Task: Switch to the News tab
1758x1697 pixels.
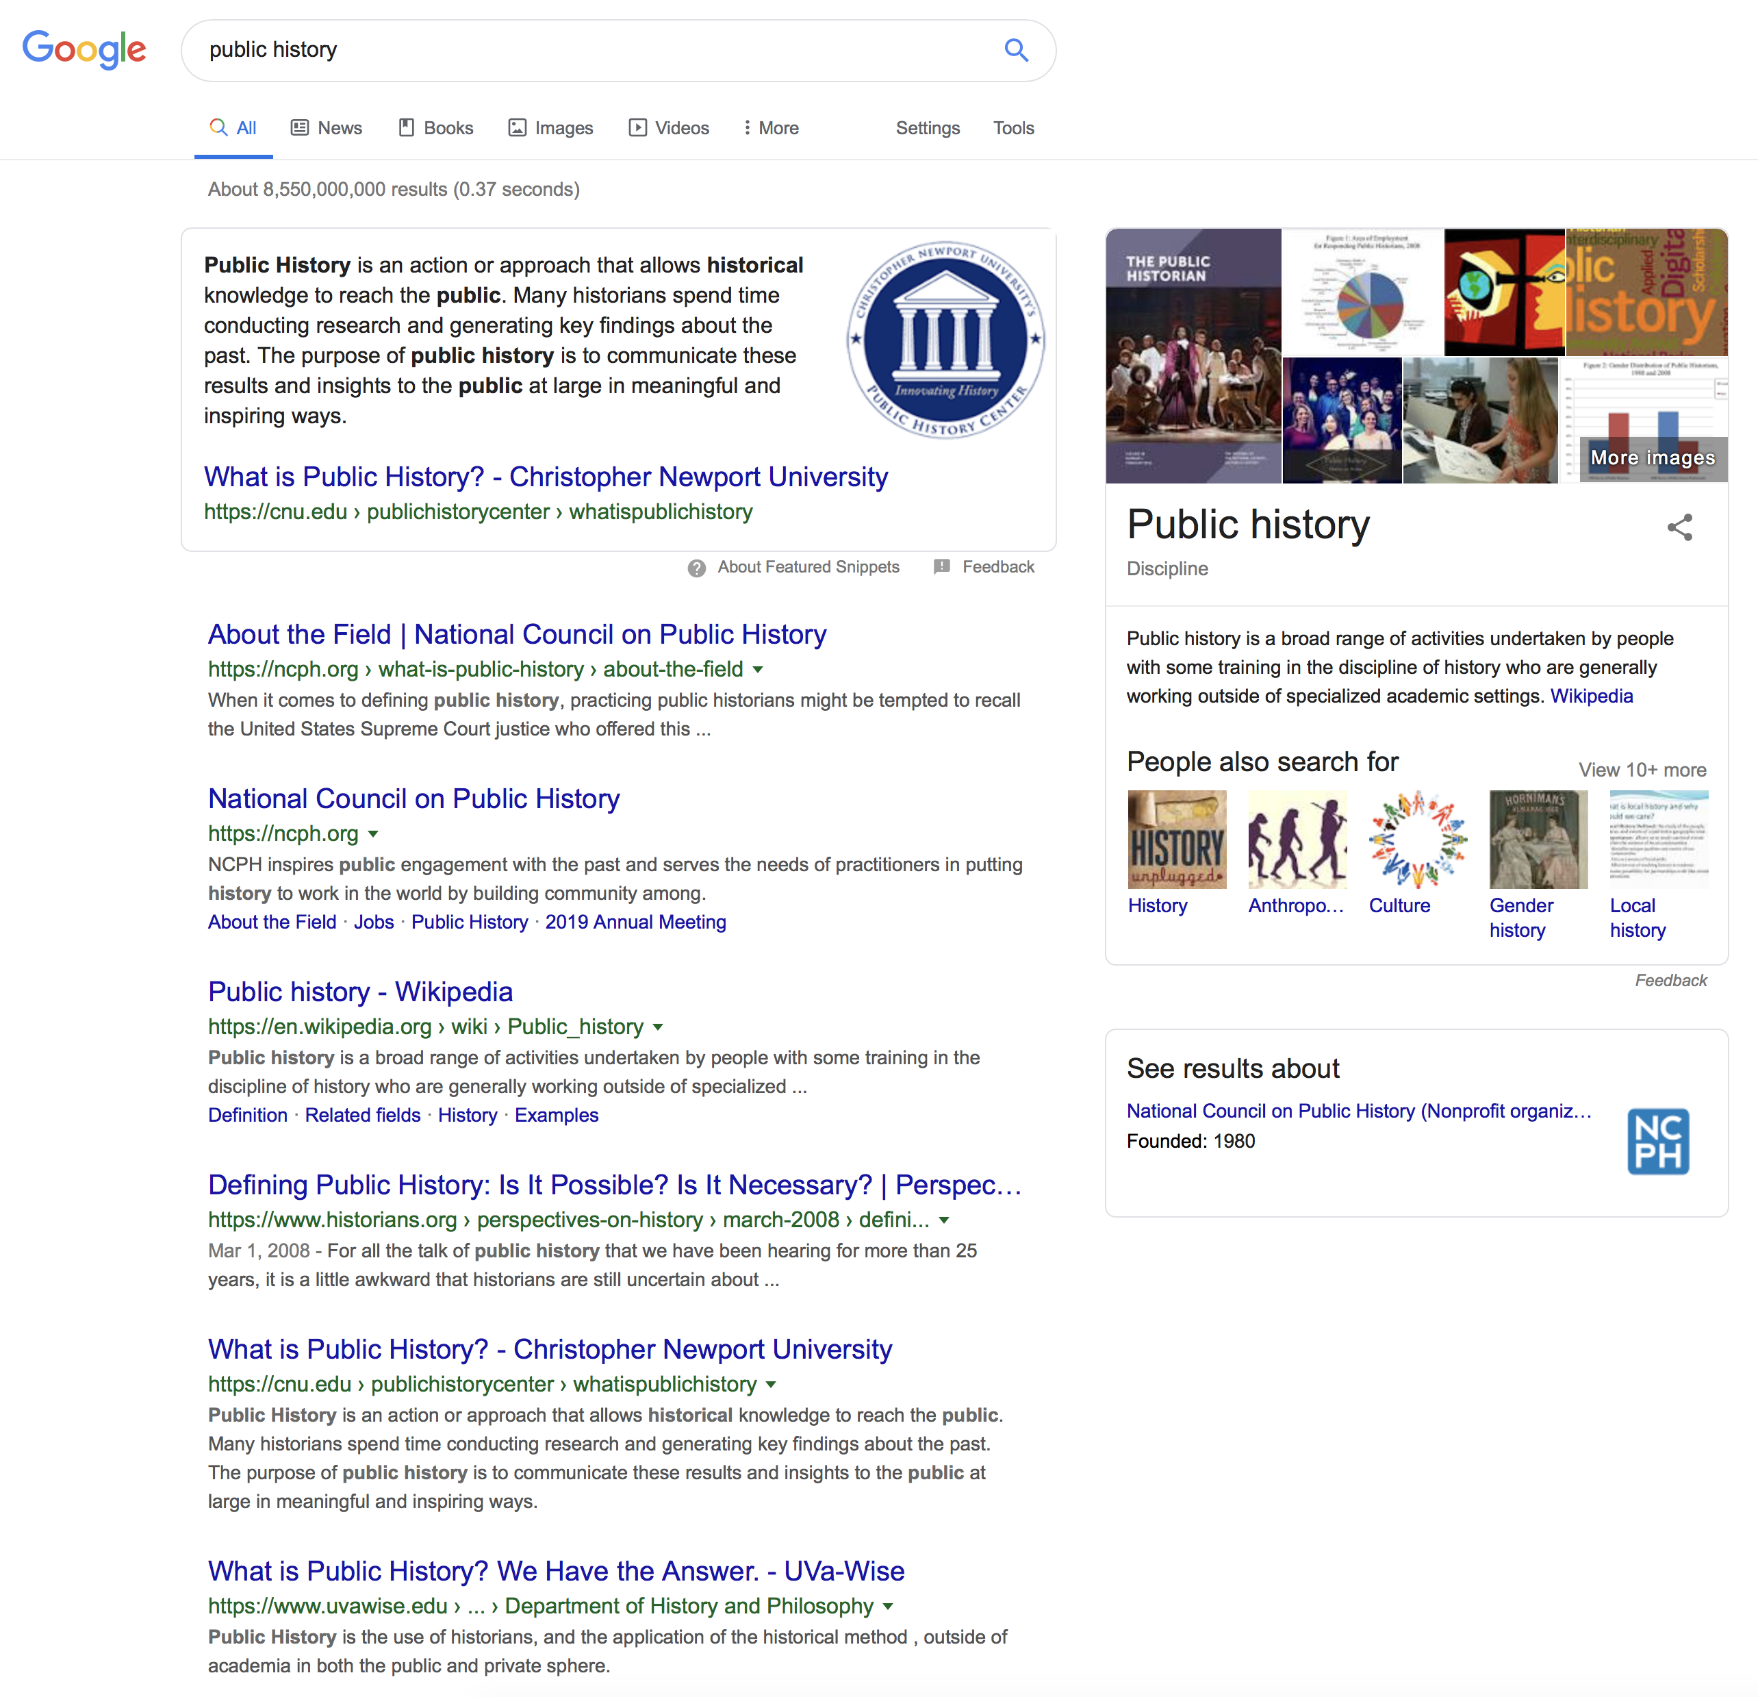Action: (x=327, y=128)
